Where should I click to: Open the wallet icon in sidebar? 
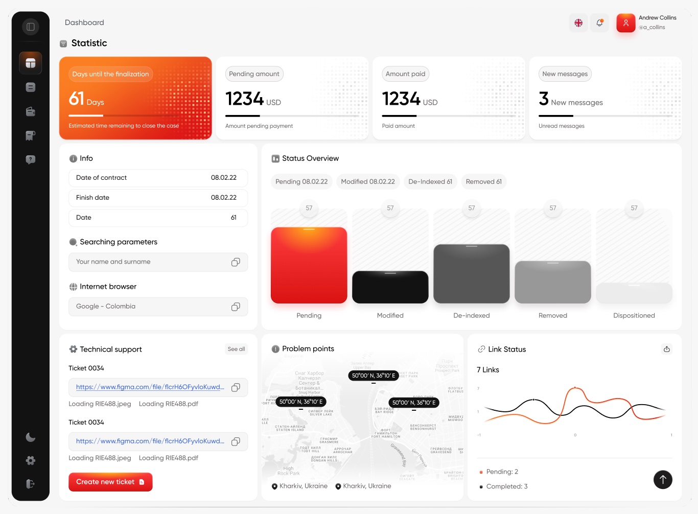[x=31, y=111]
